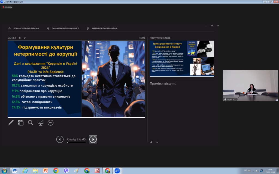Click the next slide preview thumbnail

click(x=182, y=59)
